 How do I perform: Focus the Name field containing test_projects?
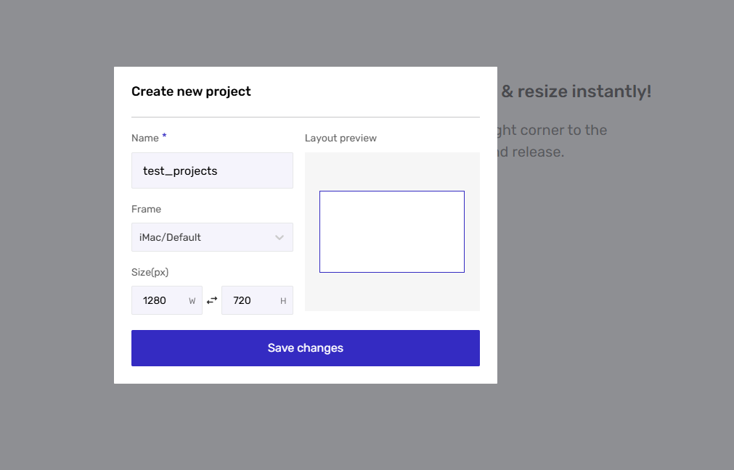pyautogui.click(x=212, y=170)
